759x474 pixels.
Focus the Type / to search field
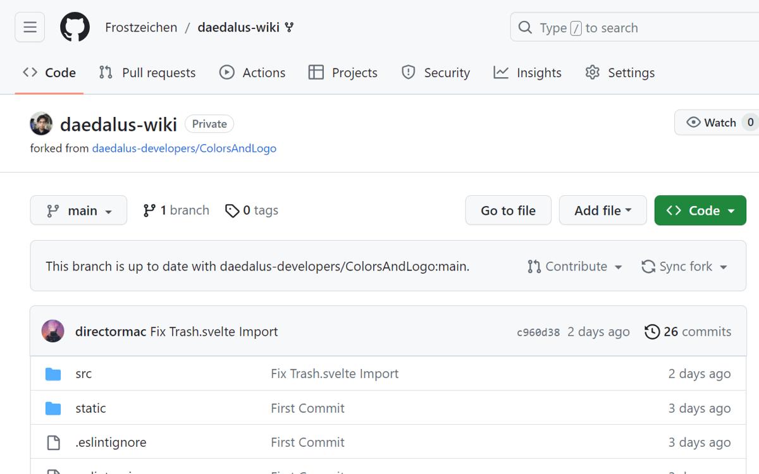point(632,28)
